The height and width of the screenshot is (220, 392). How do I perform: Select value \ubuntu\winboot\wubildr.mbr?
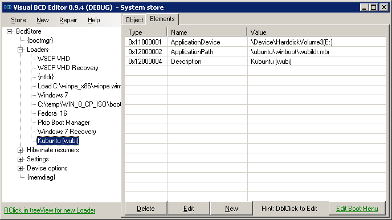317,52
